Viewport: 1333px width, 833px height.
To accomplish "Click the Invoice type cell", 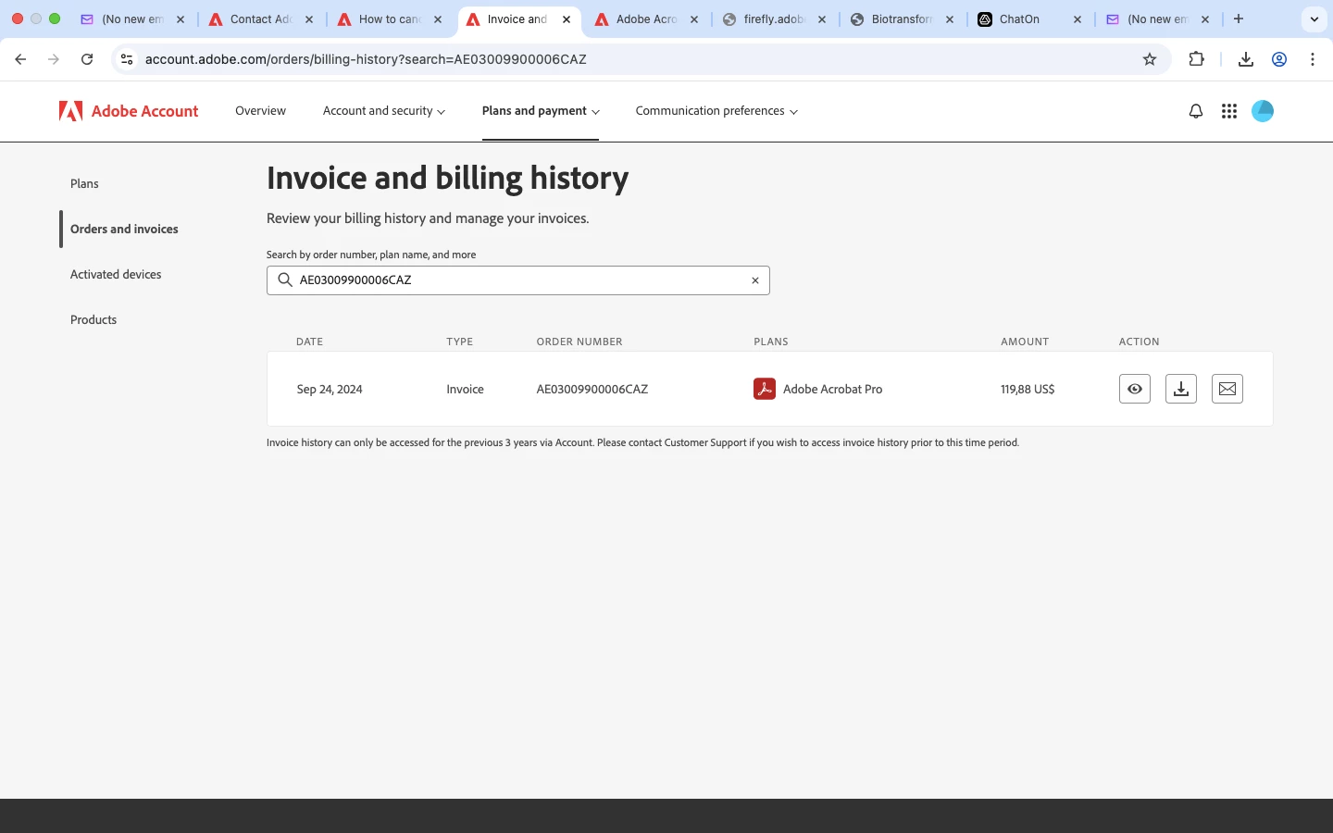I will pos(465,389).
